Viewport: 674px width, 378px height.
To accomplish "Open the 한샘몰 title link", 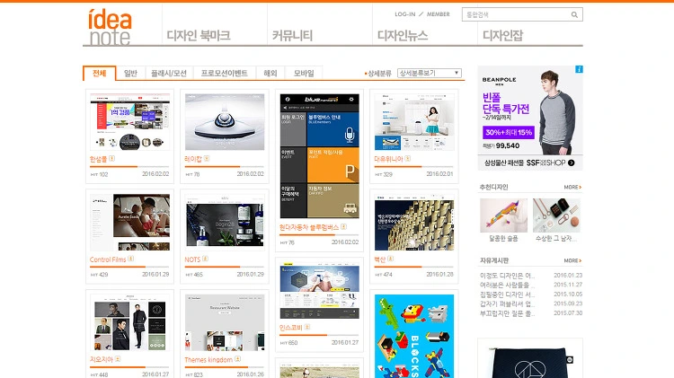I will tap(99, 159).
